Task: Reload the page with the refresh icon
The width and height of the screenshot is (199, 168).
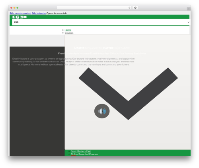Action: coord(129,8)
